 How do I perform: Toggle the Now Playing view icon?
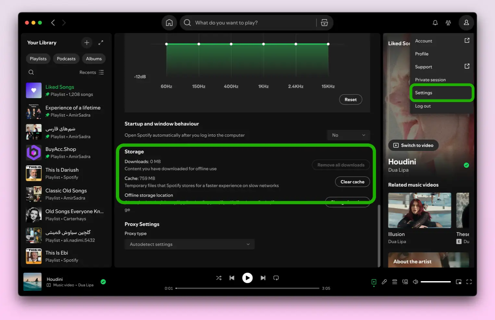(374, 282)
